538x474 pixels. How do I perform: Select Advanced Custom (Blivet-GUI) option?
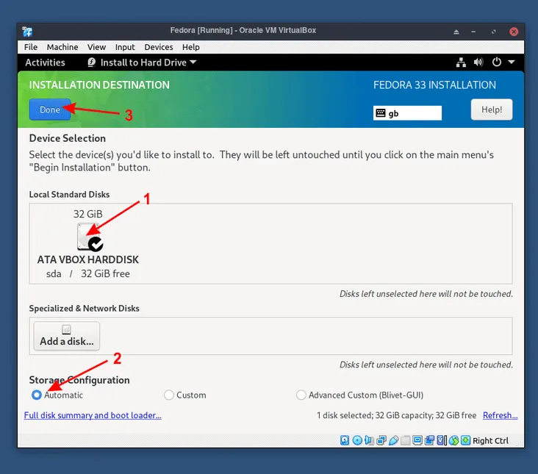point(301,395)
